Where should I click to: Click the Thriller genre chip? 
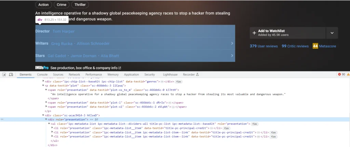coord(80,5)
